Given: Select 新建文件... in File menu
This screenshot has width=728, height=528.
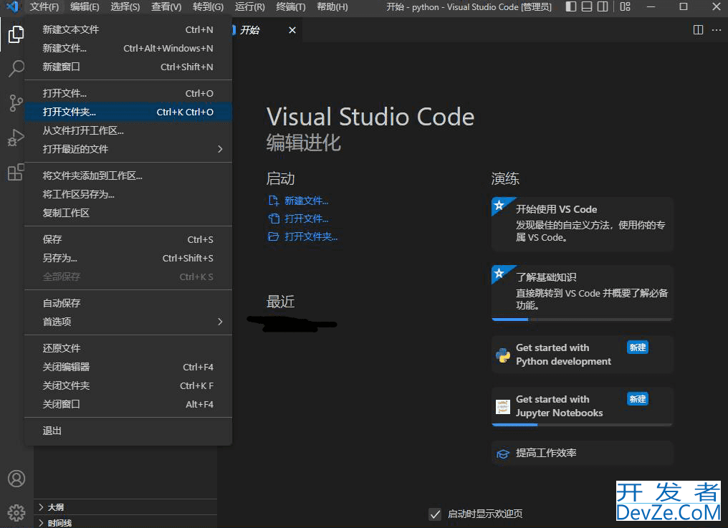Looking at the screenshot, I should tap(128, 48).
